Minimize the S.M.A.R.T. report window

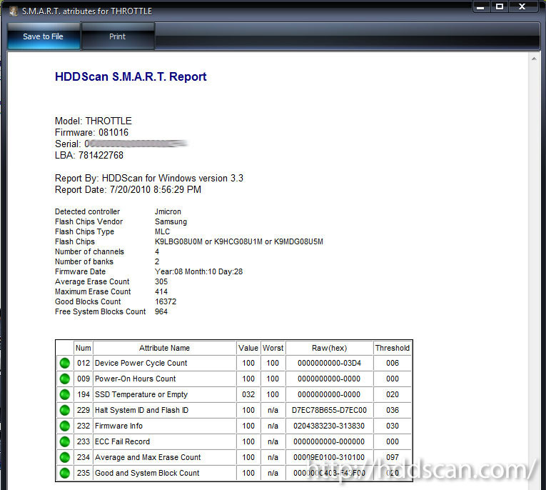point(482,6)
